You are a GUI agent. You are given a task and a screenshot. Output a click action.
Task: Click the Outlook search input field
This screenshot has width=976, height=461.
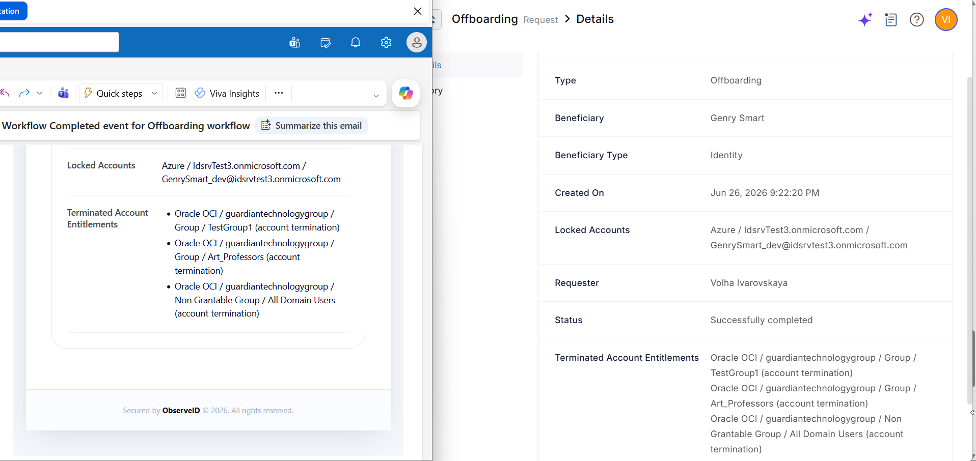point(59,42)
